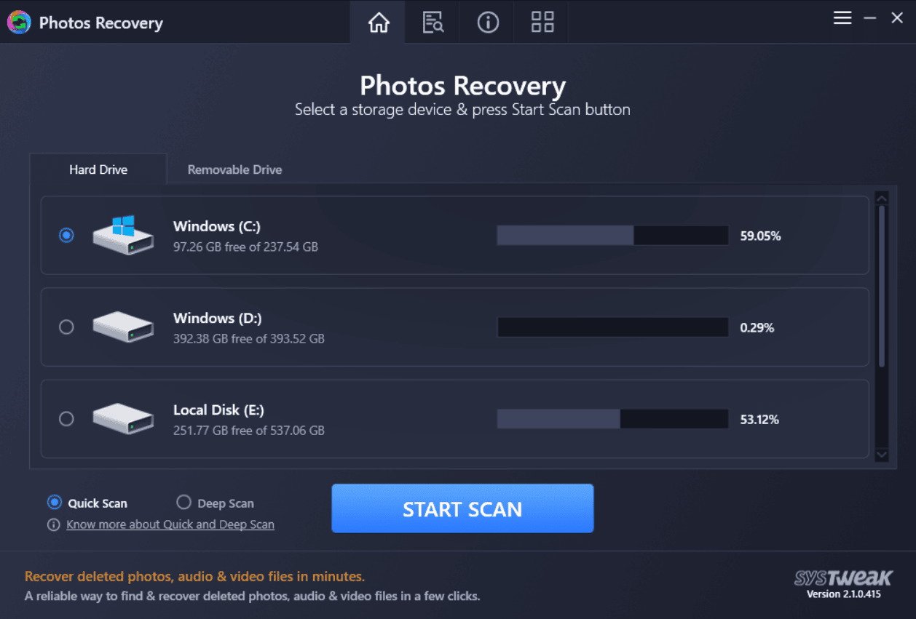Screen dimensions: 916x619
Task: Click the Windows (C:) drive icon
Action: click(122, 235)
